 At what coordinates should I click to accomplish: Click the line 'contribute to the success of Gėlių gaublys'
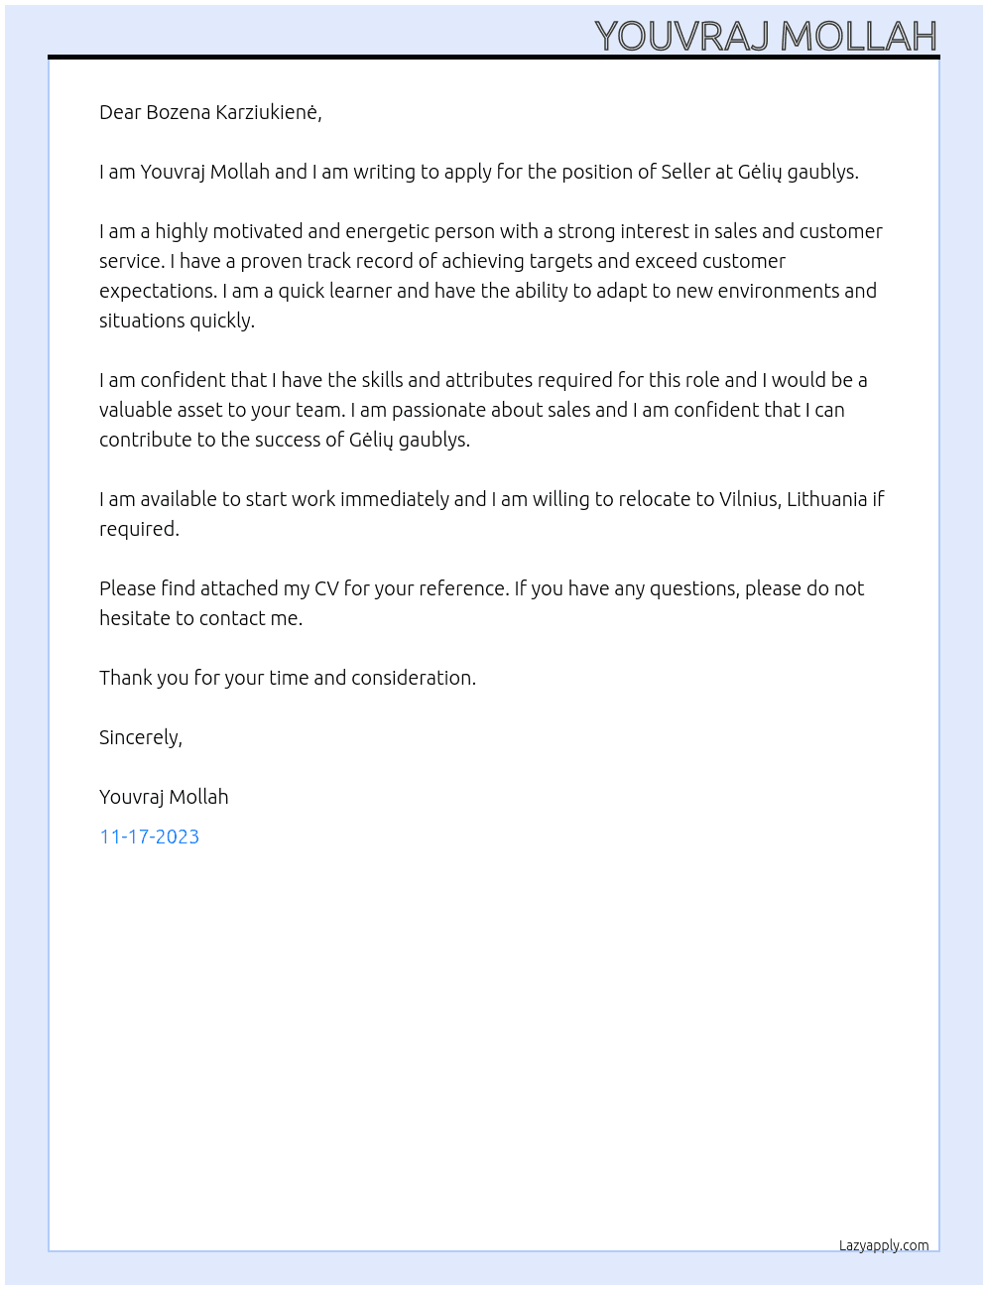tap(285, 440)
